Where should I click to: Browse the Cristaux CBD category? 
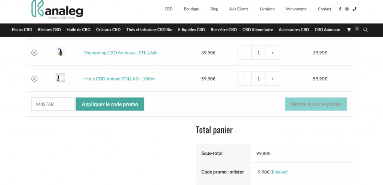[108, 30]
